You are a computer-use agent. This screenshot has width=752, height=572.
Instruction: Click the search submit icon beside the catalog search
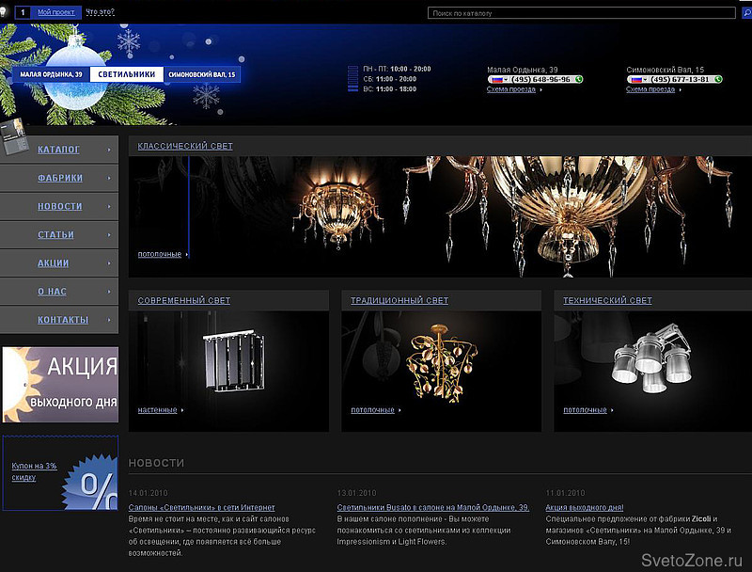(746, 13)
